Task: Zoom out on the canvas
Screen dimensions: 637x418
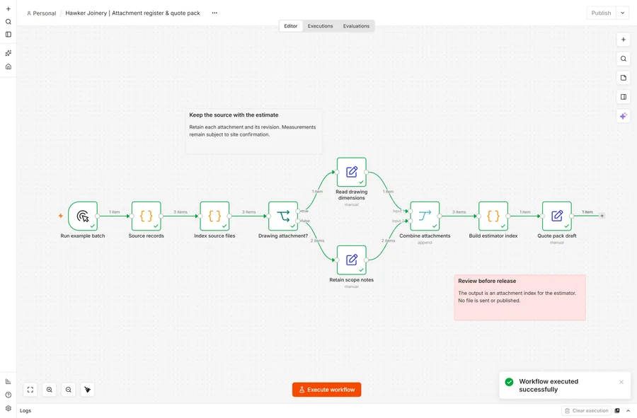Action: point(69,390)
